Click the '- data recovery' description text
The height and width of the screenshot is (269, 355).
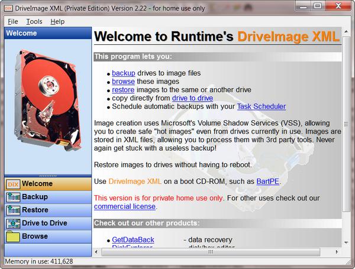(x=208, y=239)
